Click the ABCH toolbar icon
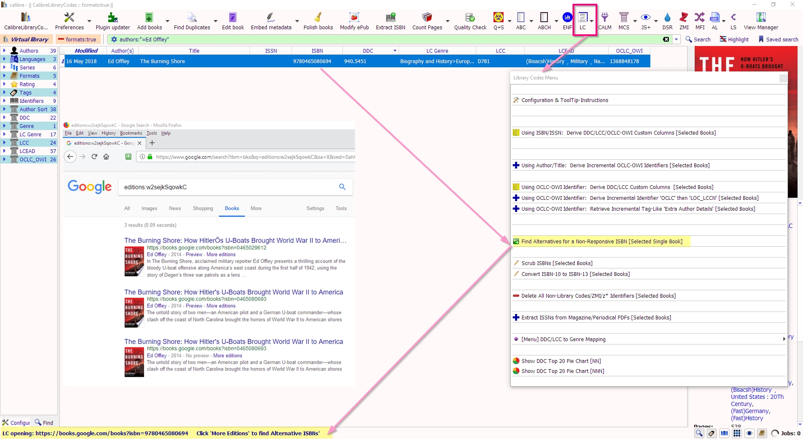This screenshot has width=803, height=439. tap(544, 21)
